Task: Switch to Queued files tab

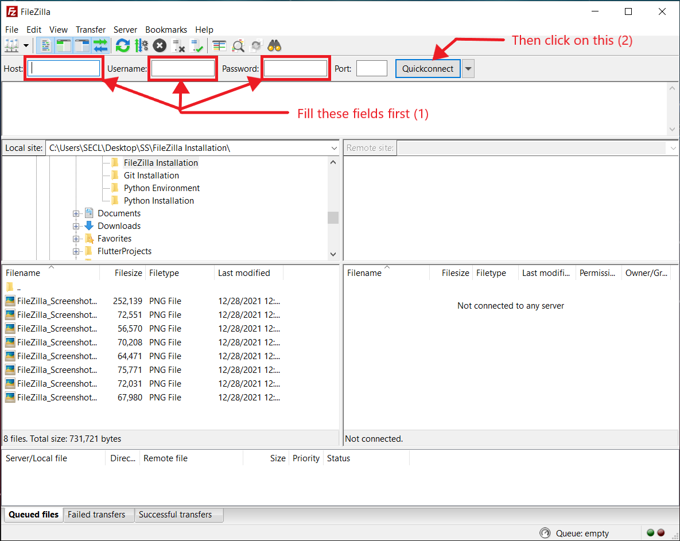Action: click(x=33, y=515)
